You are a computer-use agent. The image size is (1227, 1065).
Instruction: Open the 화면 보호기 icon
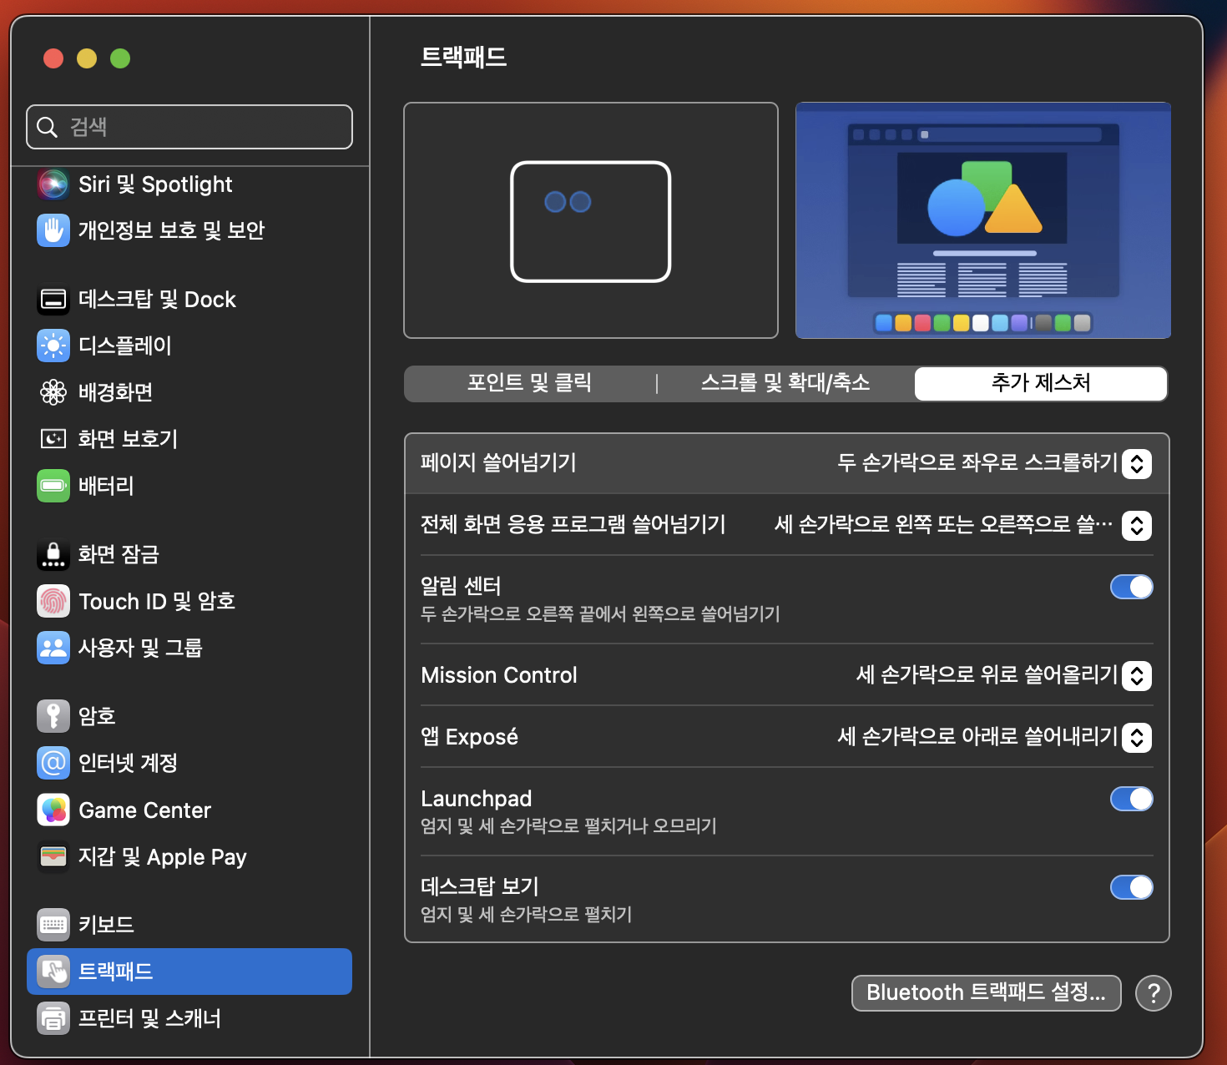(53, 439)
